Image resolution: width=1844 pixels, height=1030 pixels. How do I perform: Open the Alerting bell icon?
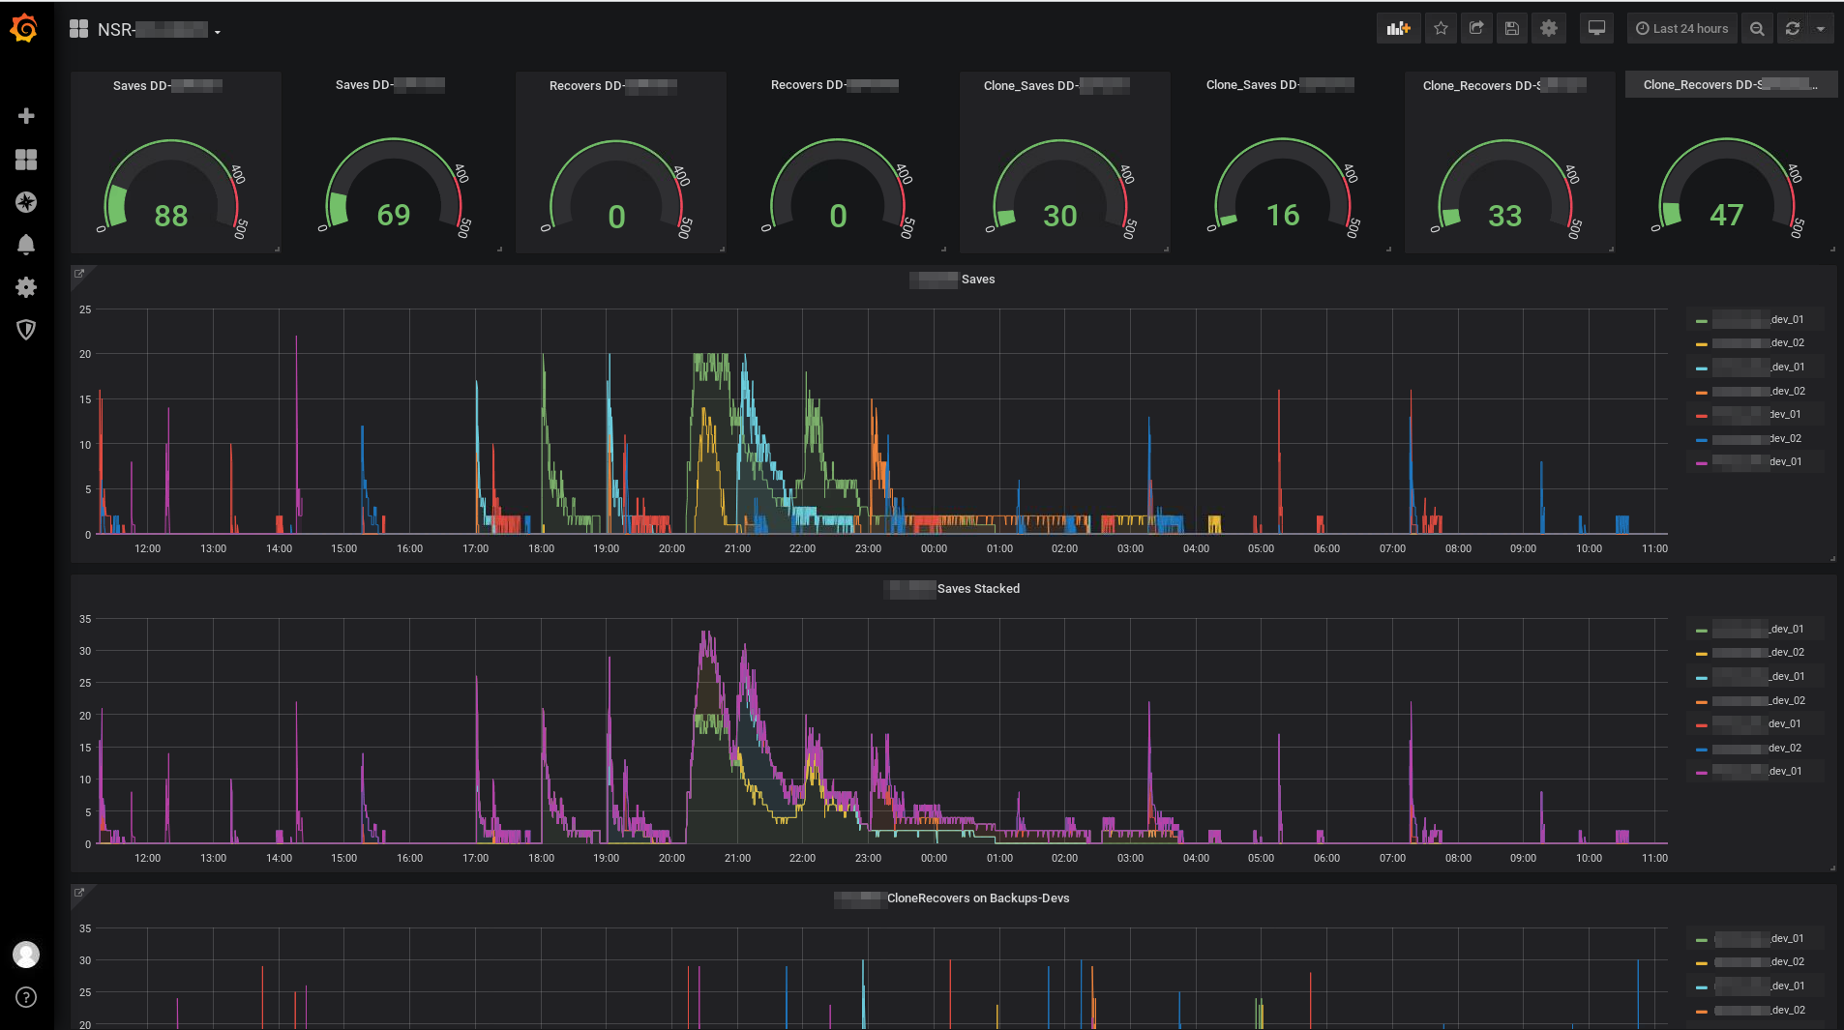pos(26,245)
